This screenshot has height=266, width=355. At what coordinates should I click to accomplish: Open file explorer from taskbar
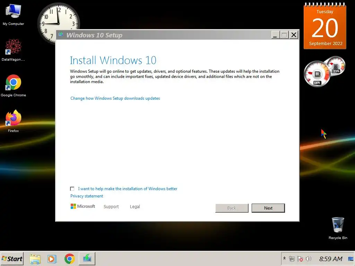coord(35,259)
